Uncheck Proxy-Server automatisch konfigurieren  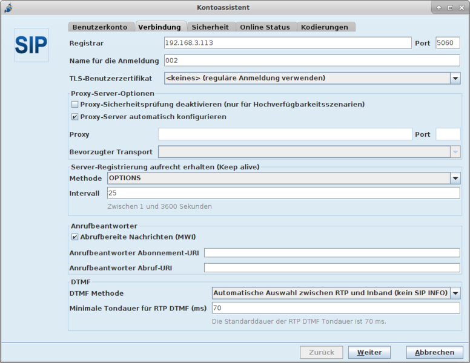(75, 117)
